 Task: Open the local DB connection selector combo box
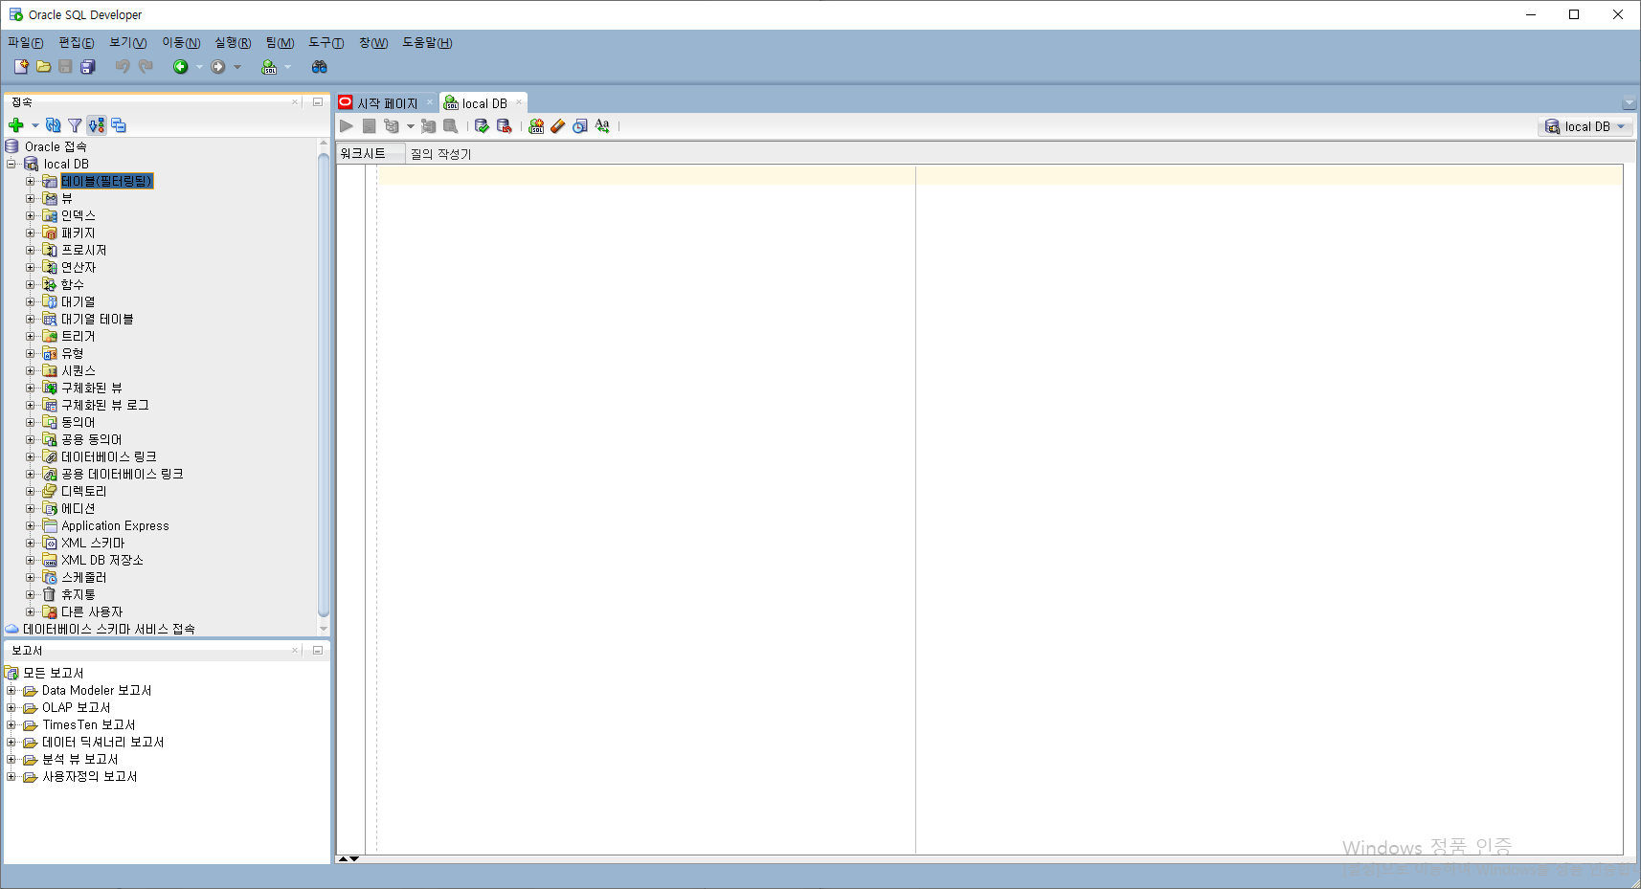[1585, 126]
